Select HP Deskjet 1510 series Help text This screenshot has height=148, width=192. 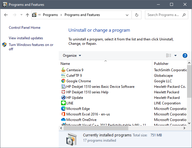(x=87, y=92)
